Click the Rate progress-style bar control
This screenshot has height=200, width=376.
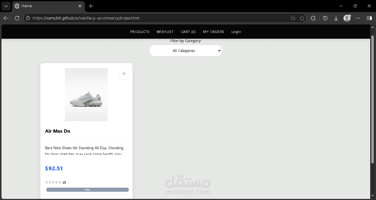point(87,190)
